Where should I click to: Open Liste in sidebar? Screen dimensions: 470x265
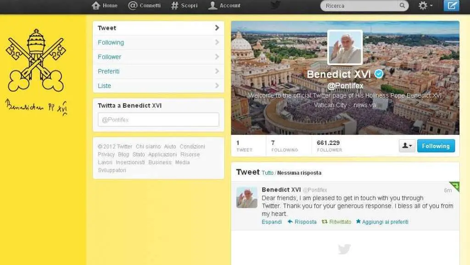[158, 86]
